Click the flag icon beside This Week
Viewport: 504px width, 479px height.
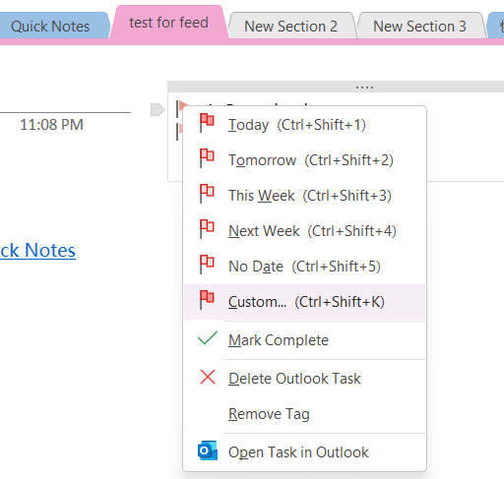(207, 194)
